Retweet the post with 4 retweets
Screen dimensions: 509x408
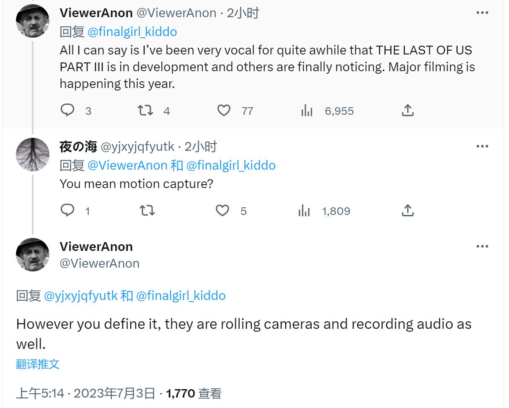(x=145, y=111)
